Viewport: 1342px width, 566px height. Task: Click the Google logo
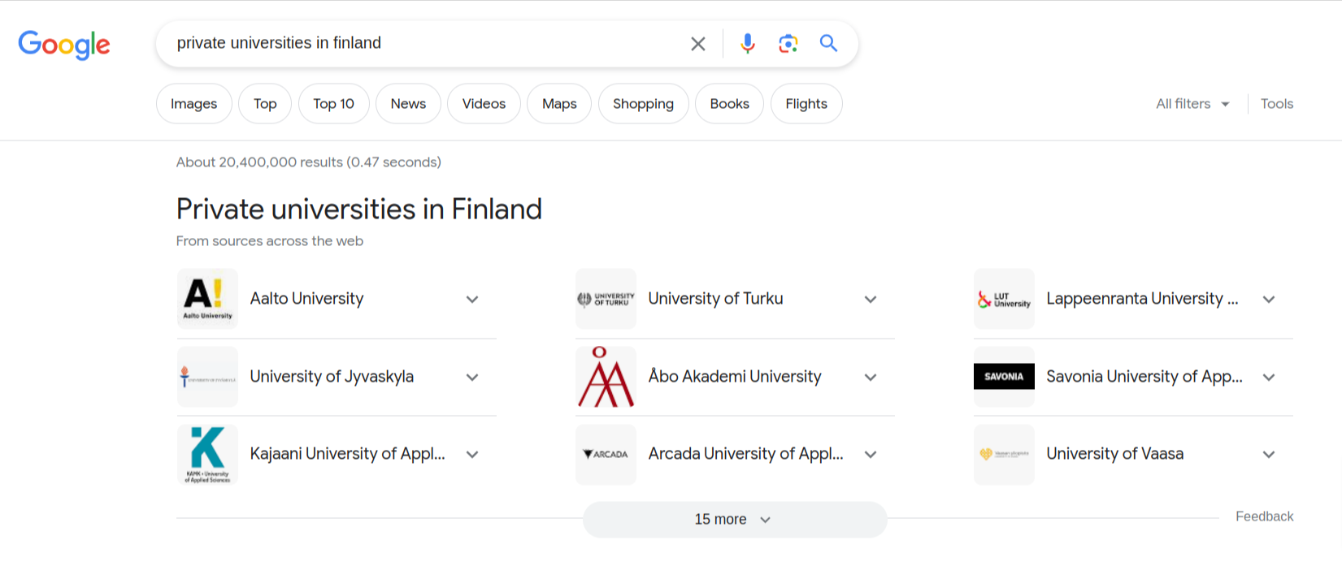tap(64, 45)
